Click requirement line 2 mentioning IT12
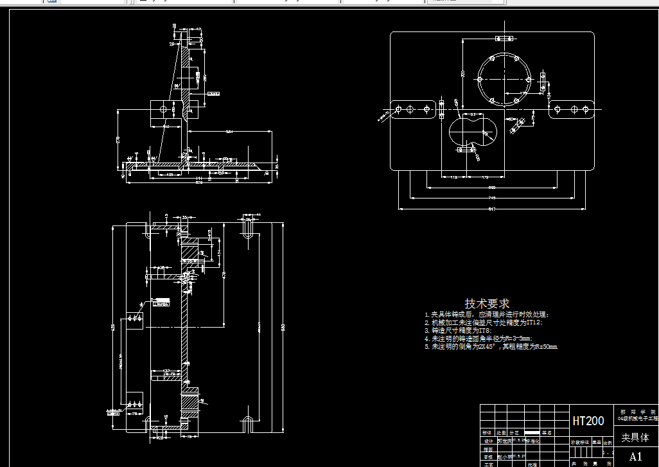Viewport: 659px width, 467px height. tap(483, 322)
